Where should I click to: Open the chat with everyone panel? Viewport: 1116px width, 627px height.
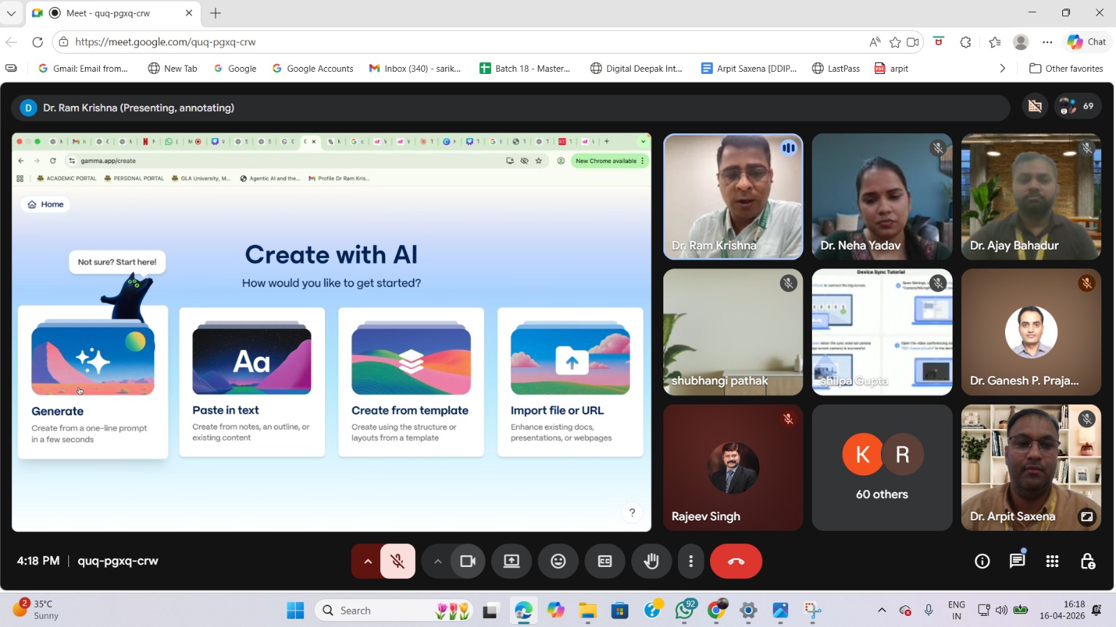(1017, 561)
